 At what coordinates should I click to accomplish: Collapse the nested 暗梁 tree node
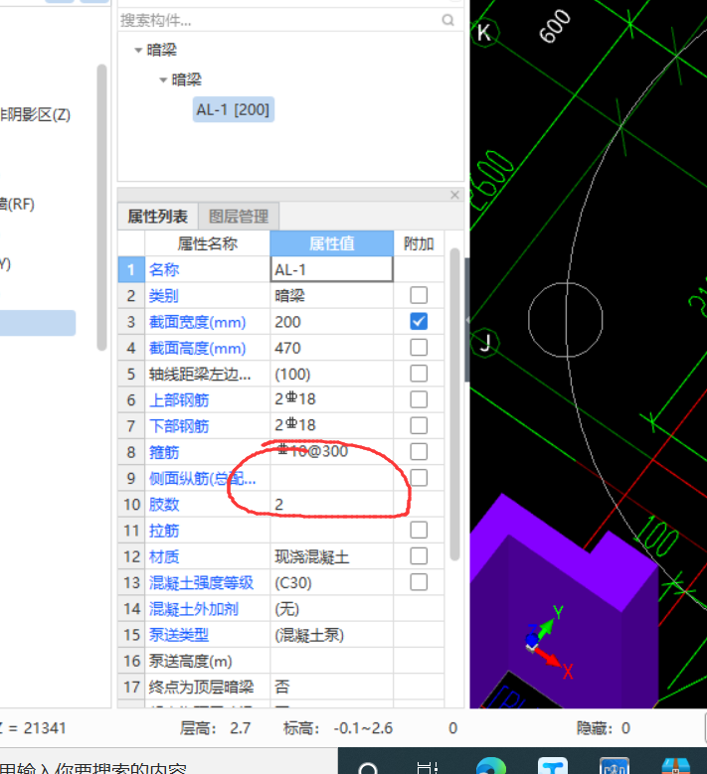[x=163, y=79]
